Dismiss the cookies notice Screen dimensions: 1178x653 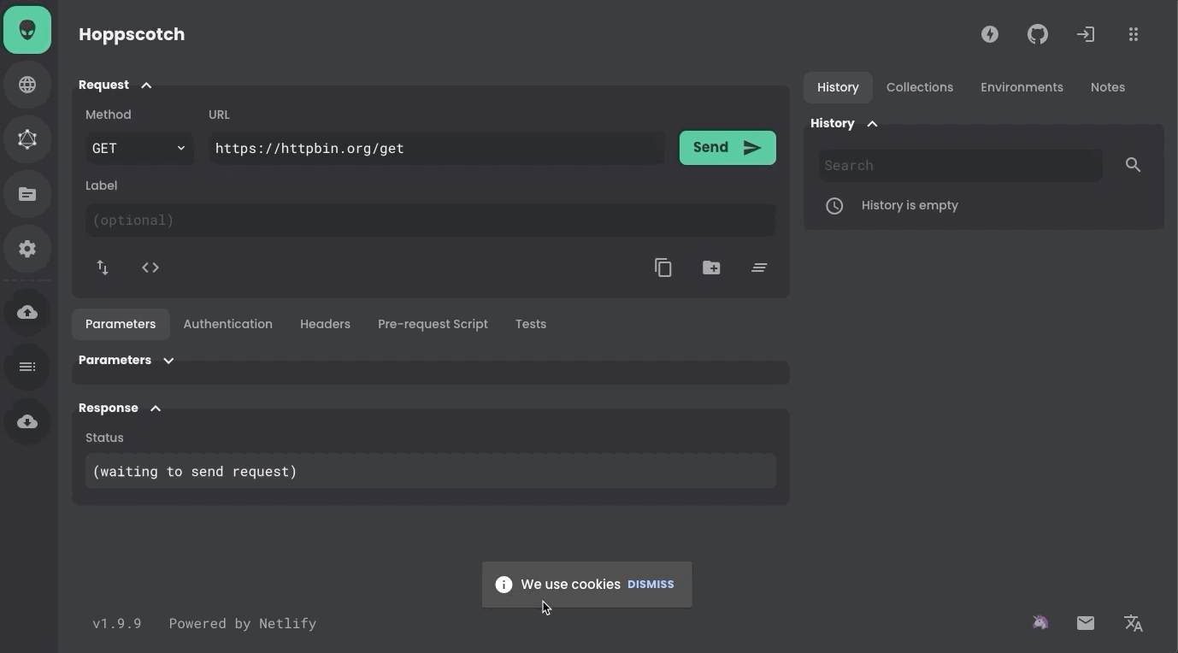pyautogui.click(x=651, y=585)
